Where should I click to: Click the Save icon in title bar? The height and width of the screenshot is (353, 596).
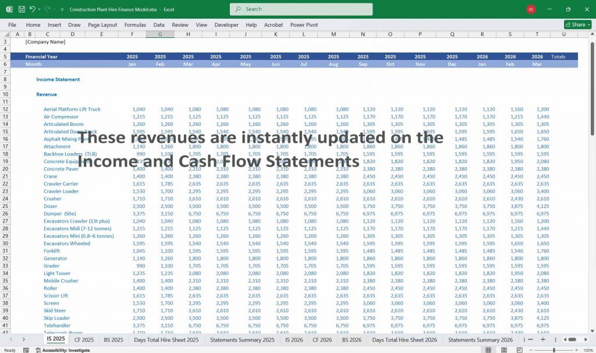(22, 9)
